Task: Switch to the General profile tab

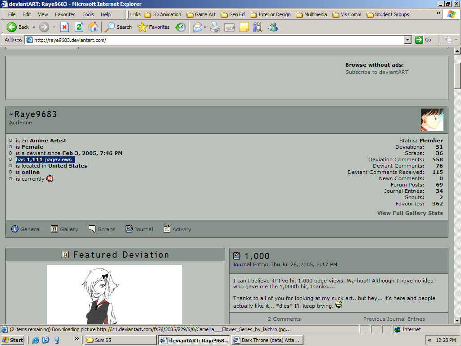Action: point(26,229)
